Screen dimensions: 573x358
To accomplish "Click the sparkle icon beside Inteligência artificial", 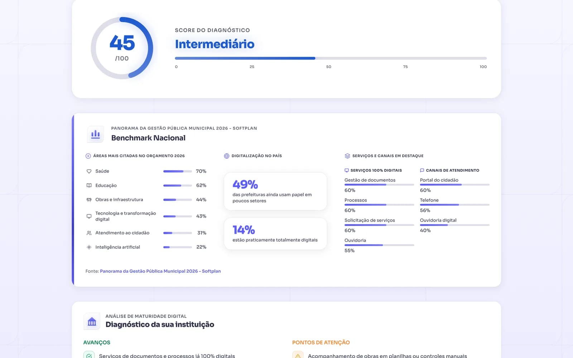I will click(89, 247).
